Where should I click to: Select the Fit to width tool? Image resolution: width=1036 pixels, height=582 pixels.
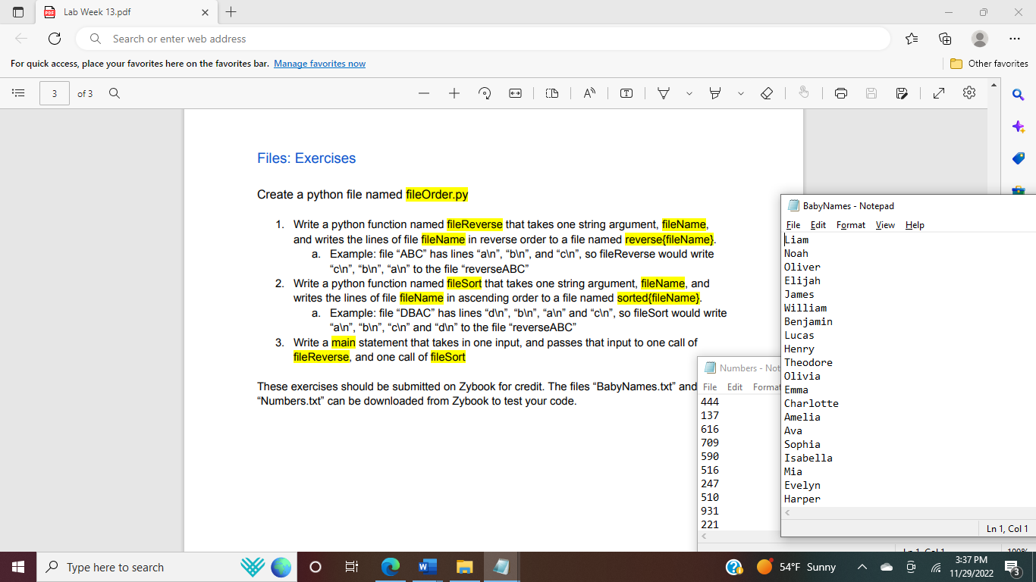(514, 92)
